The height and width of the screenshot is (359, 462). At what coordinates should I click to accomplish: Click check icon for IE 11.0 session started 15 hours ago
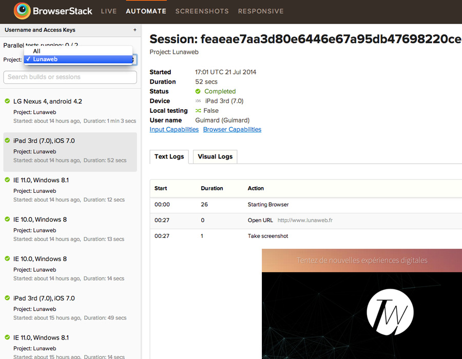[x=7, y=337]
